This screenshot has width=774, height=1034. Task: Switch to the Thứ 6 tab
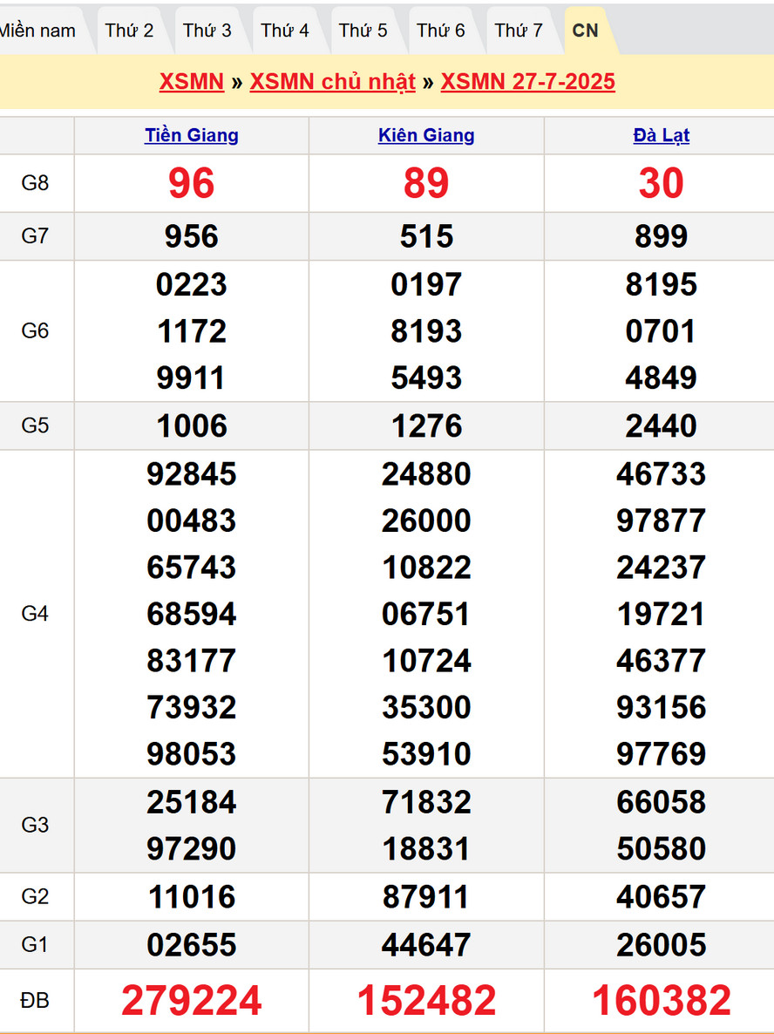(x=441, y=31)
